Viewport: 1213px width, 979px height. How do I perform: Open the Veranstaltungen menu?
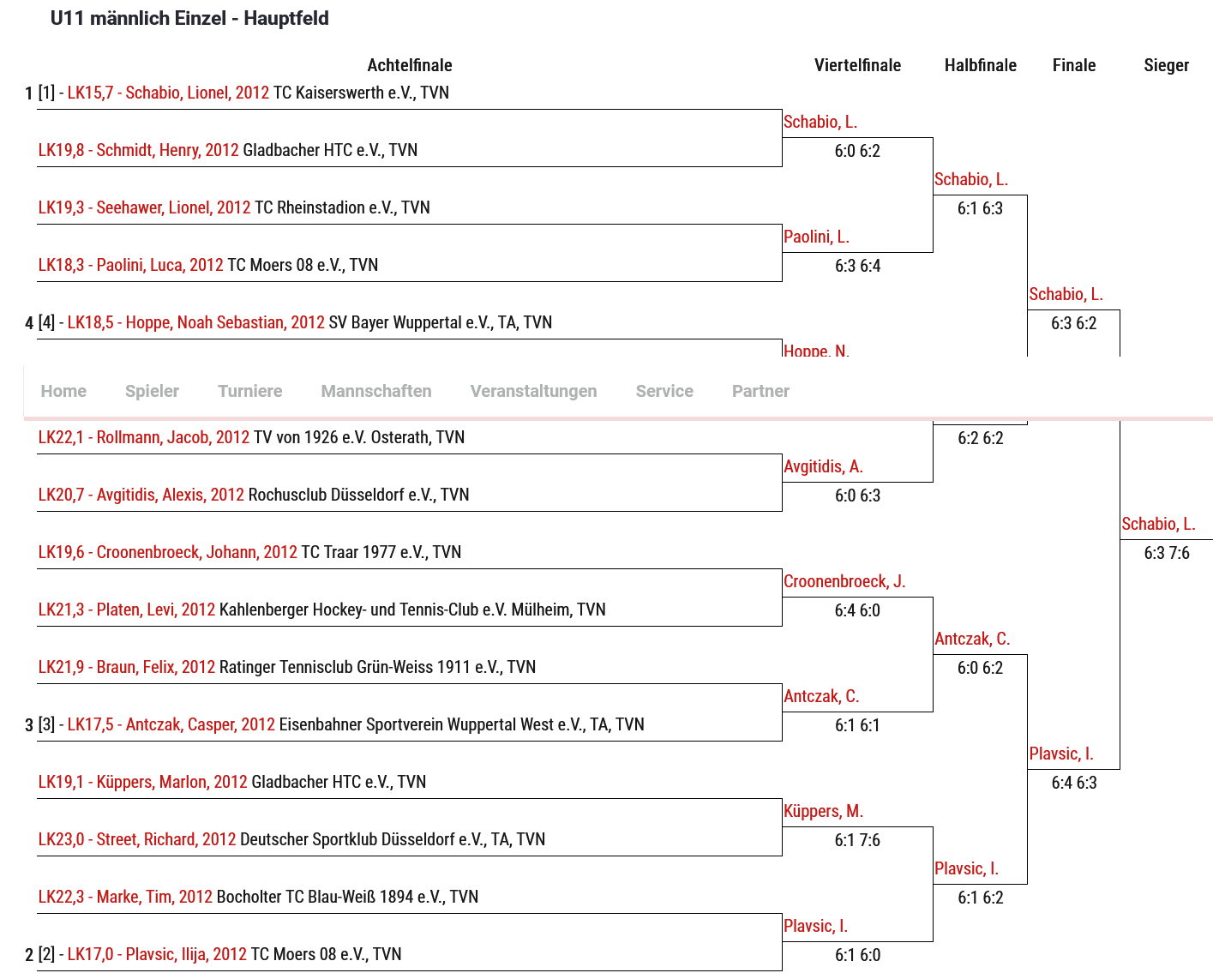click(x=533, y=391)
